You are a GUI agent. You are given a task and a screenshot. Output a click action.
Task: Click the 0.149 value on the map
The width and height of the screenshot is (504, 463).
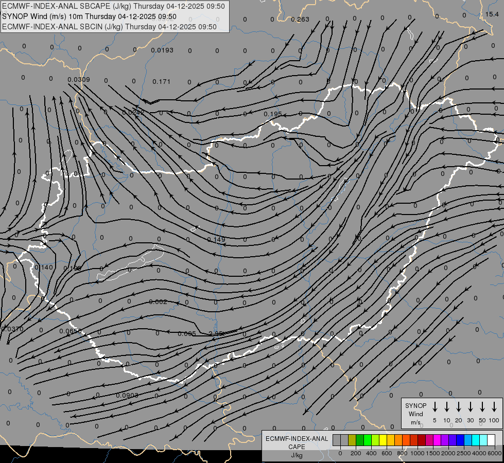click(216, 239)
